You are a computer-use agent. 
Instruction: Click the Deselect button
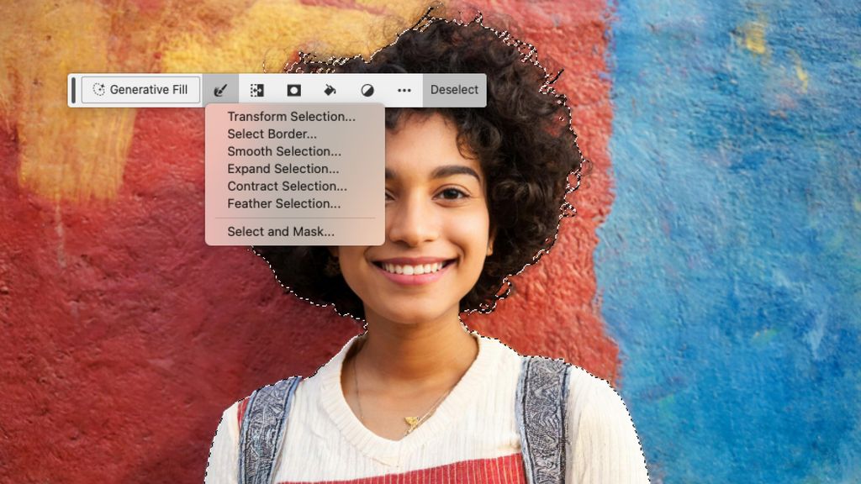(x=454, y=90)
